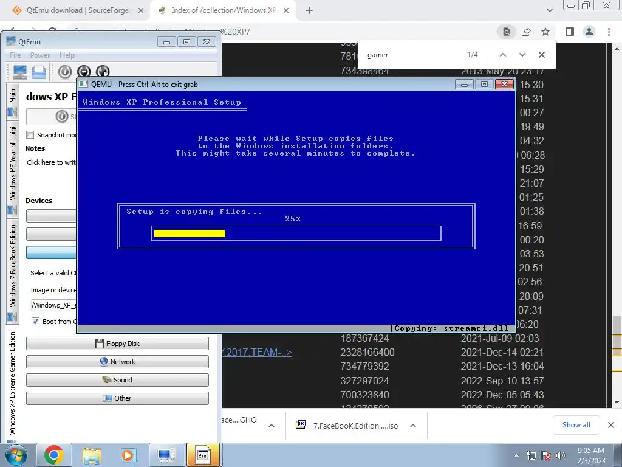The height and width of the screenshot is (467, 622).
Task: Click the network tray icon
Action: pos(531,455)
